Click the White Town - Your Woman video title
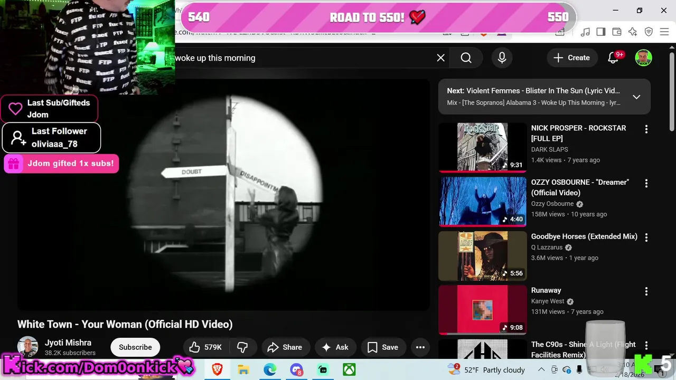Image resolution: width=676 pixels, height=380 pixels. [125, 324]
